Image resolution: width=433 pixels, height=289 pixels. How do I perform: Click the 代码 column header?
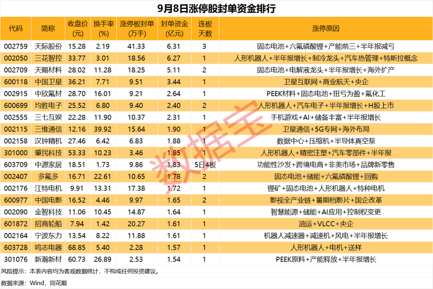(x=16, y=28)
